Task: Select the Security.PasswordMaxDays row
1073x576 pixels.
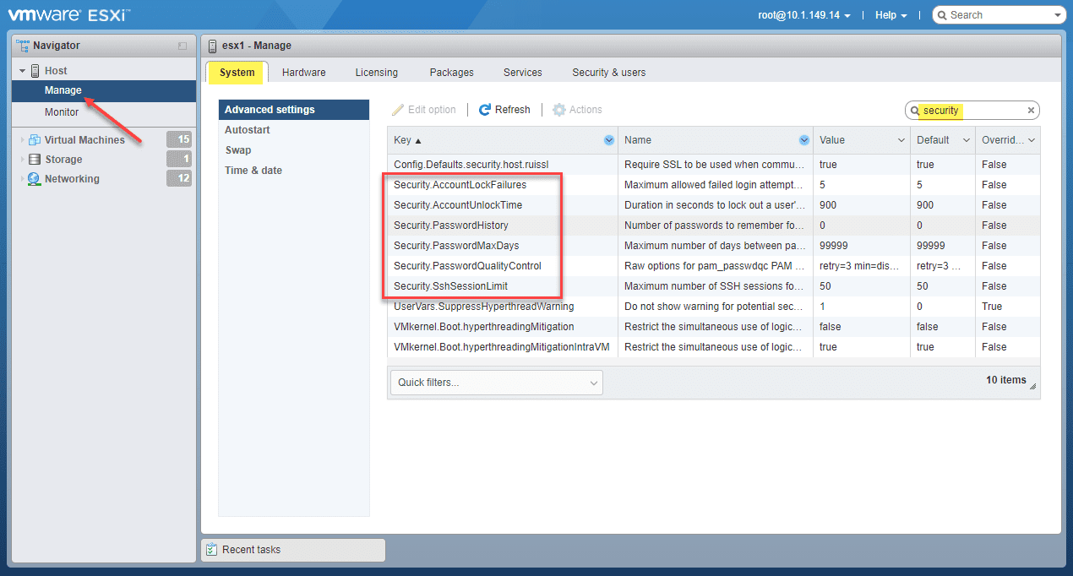Action: [713, 246]
